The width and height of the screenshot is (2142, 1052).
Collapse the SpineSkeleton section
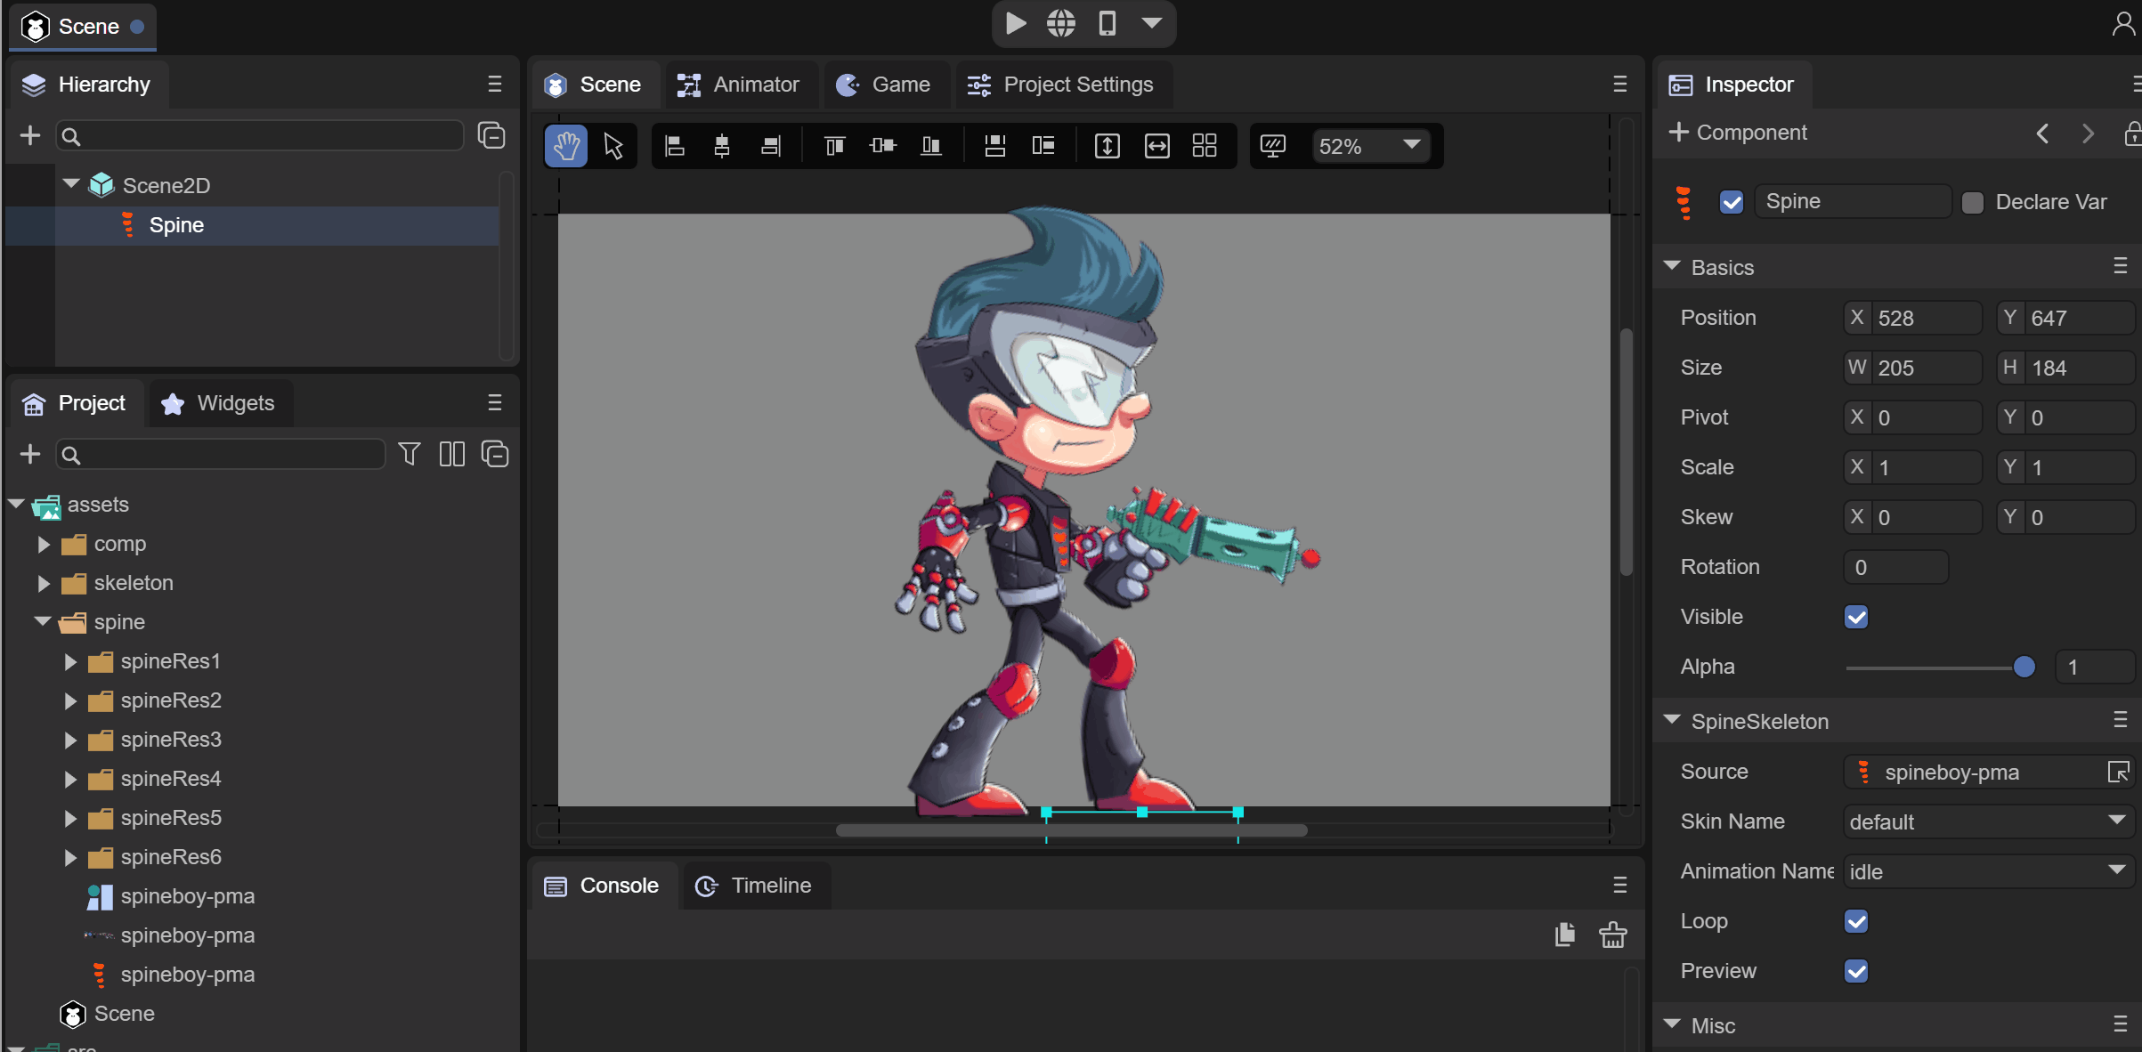1672,720
